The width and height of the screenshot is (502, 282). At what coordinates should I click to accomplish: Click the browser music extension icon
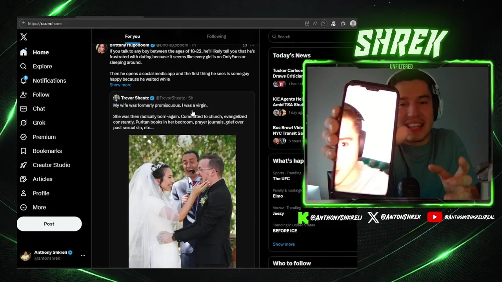tap(333, 23)
